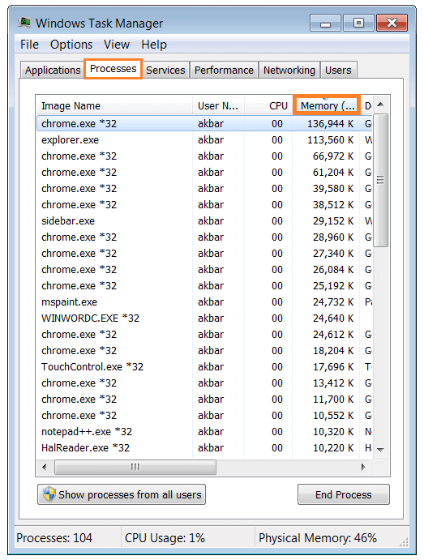This screenshot has width=424, height=560.
Task: Click the Task Manager title bar icon
Action: 24,23
